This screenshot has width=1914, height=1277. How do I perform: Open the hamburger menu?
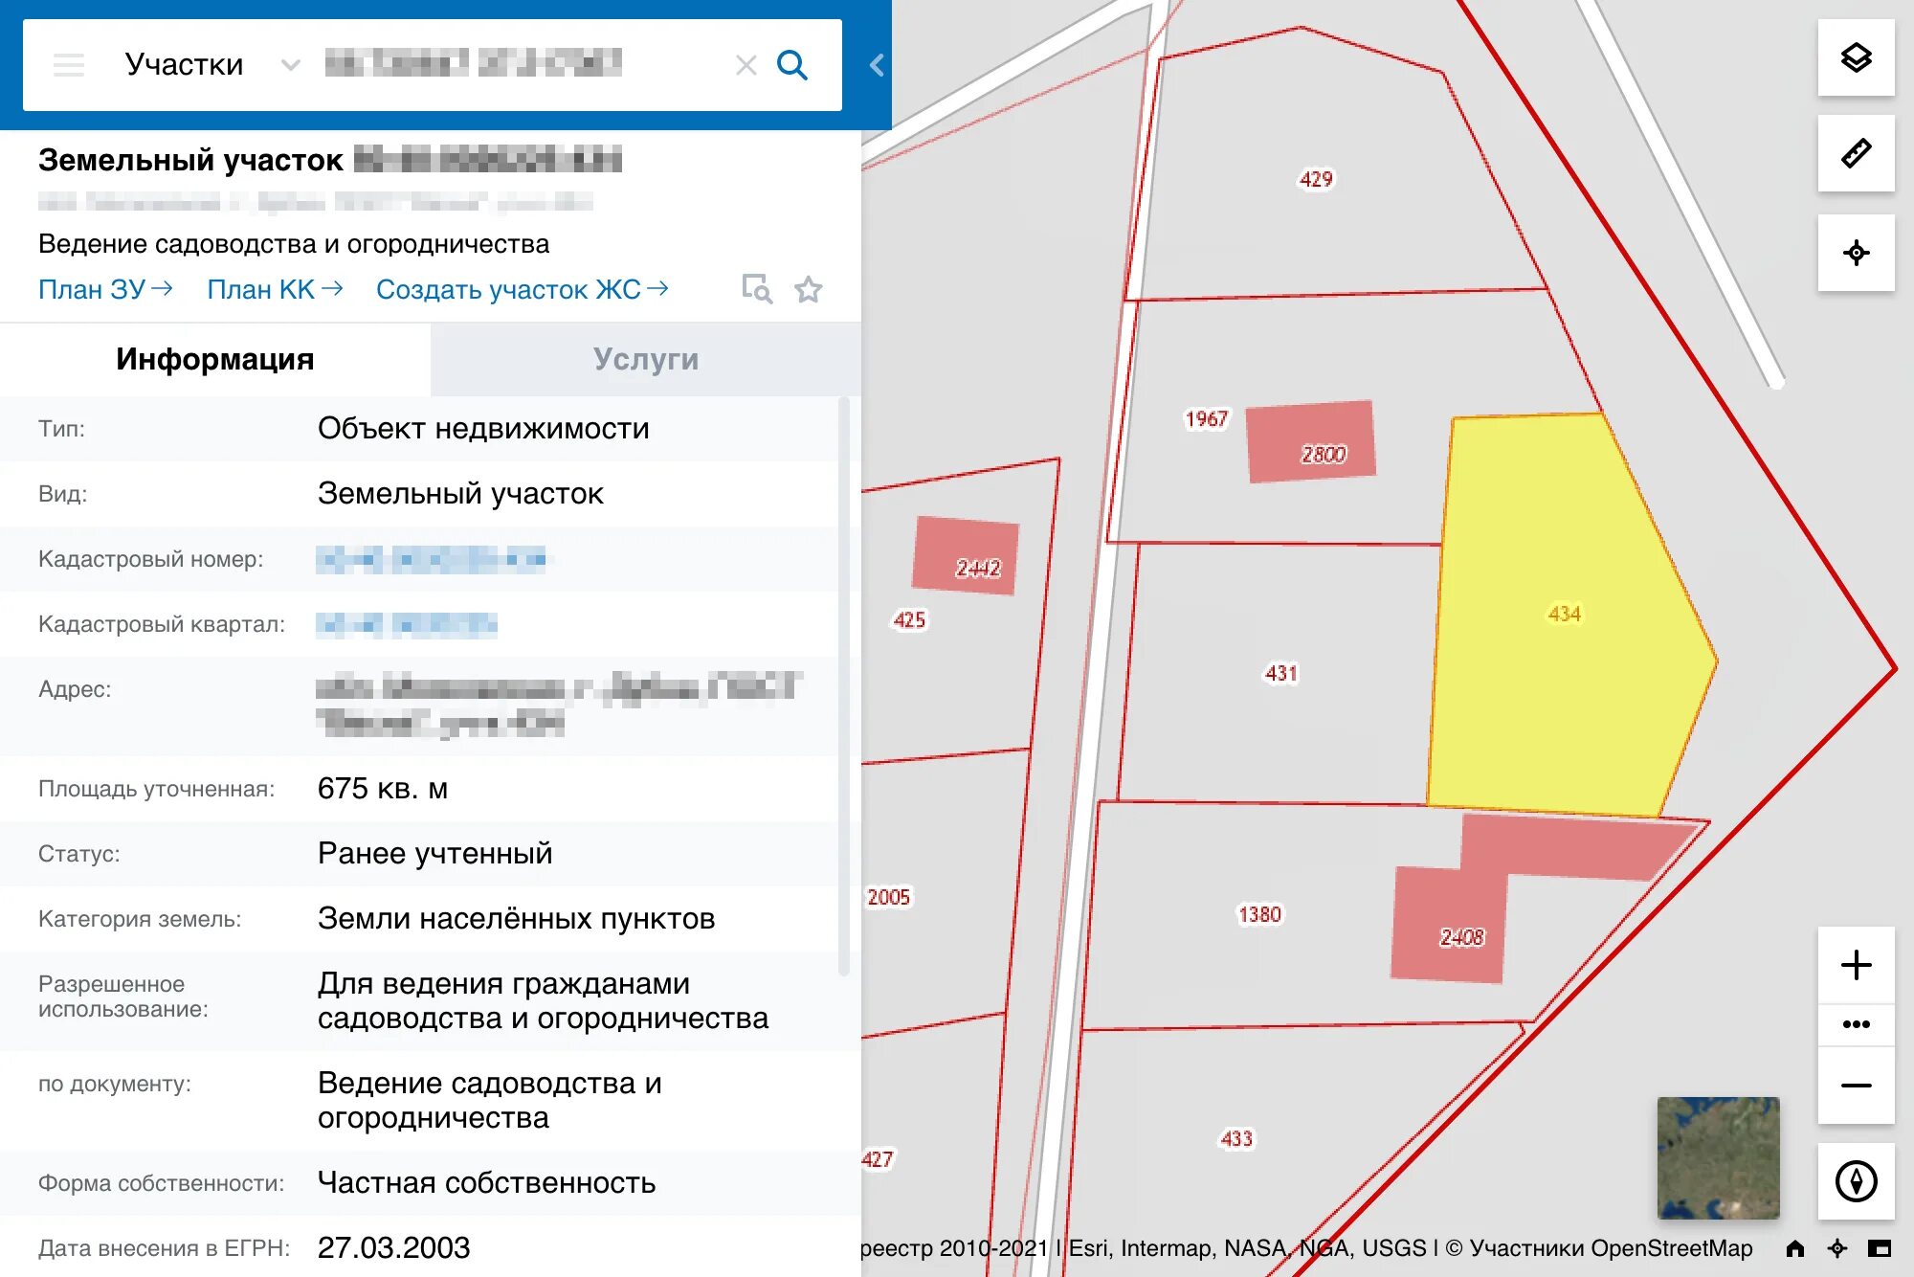tap(69, 65)
